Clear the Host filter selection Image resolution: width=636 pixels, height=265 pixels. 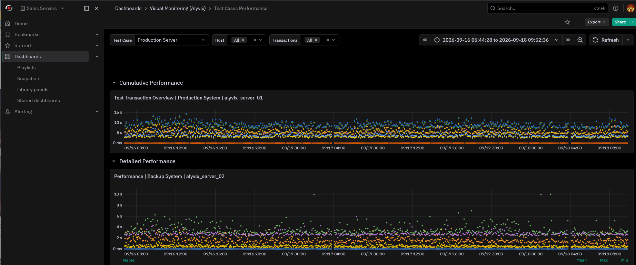[255, 40]
